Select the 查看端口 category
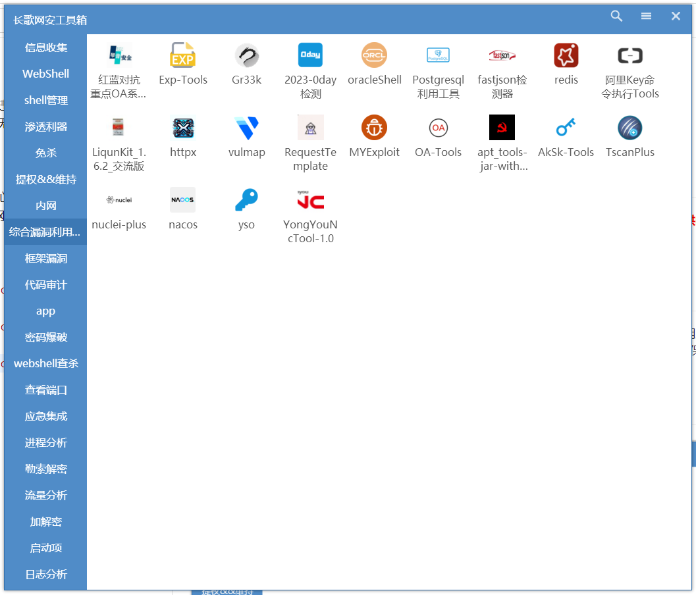Viewport: 696px width, 595px height. pos(45,390)
